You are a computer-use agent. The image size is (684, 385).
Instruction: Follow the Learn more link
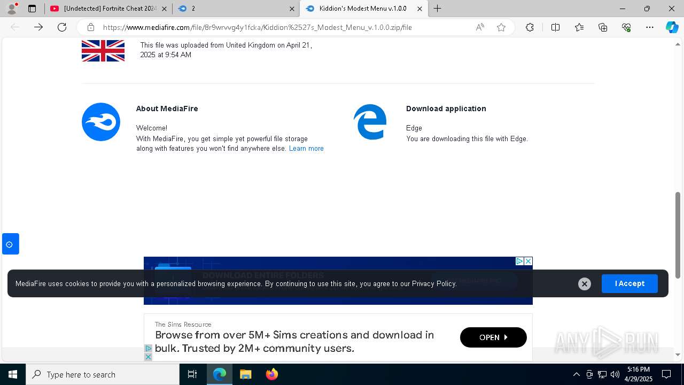(306, 149)
